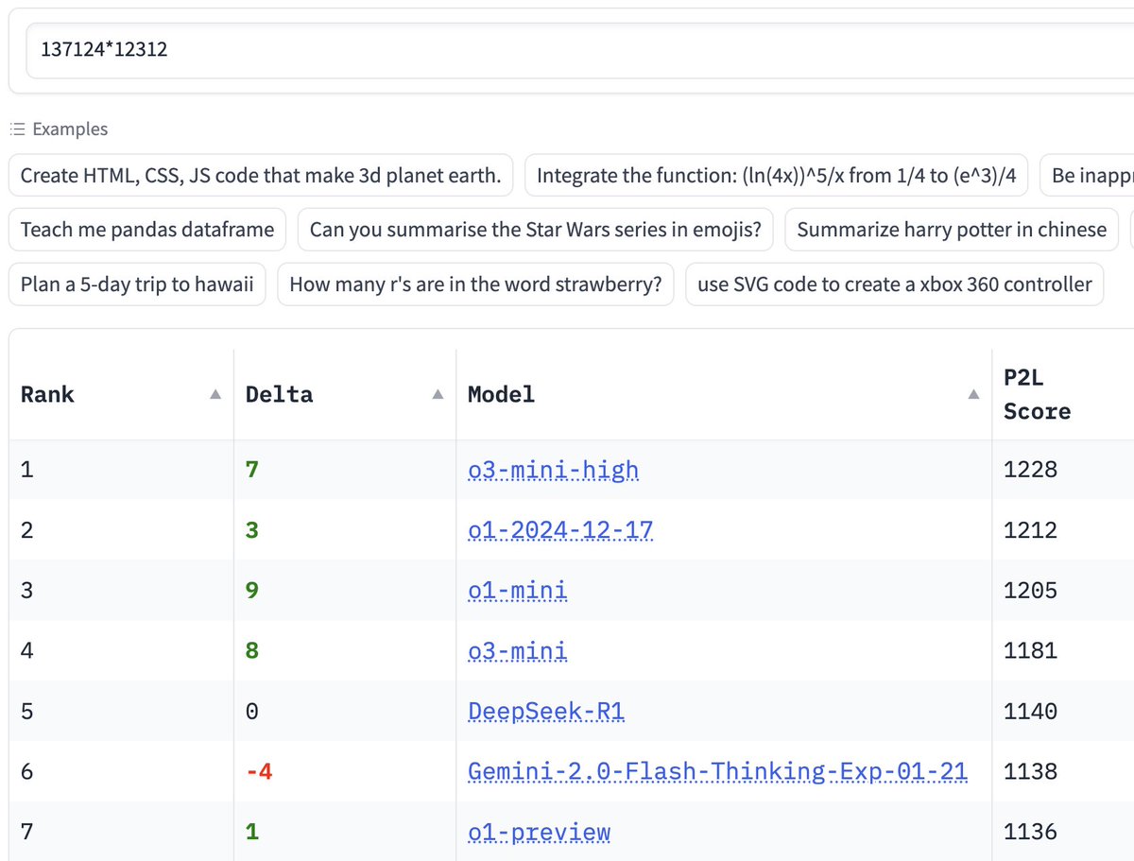Open the o3-mini-high model link
This screenshot has width=1134, height=861.
pos(553,470)
